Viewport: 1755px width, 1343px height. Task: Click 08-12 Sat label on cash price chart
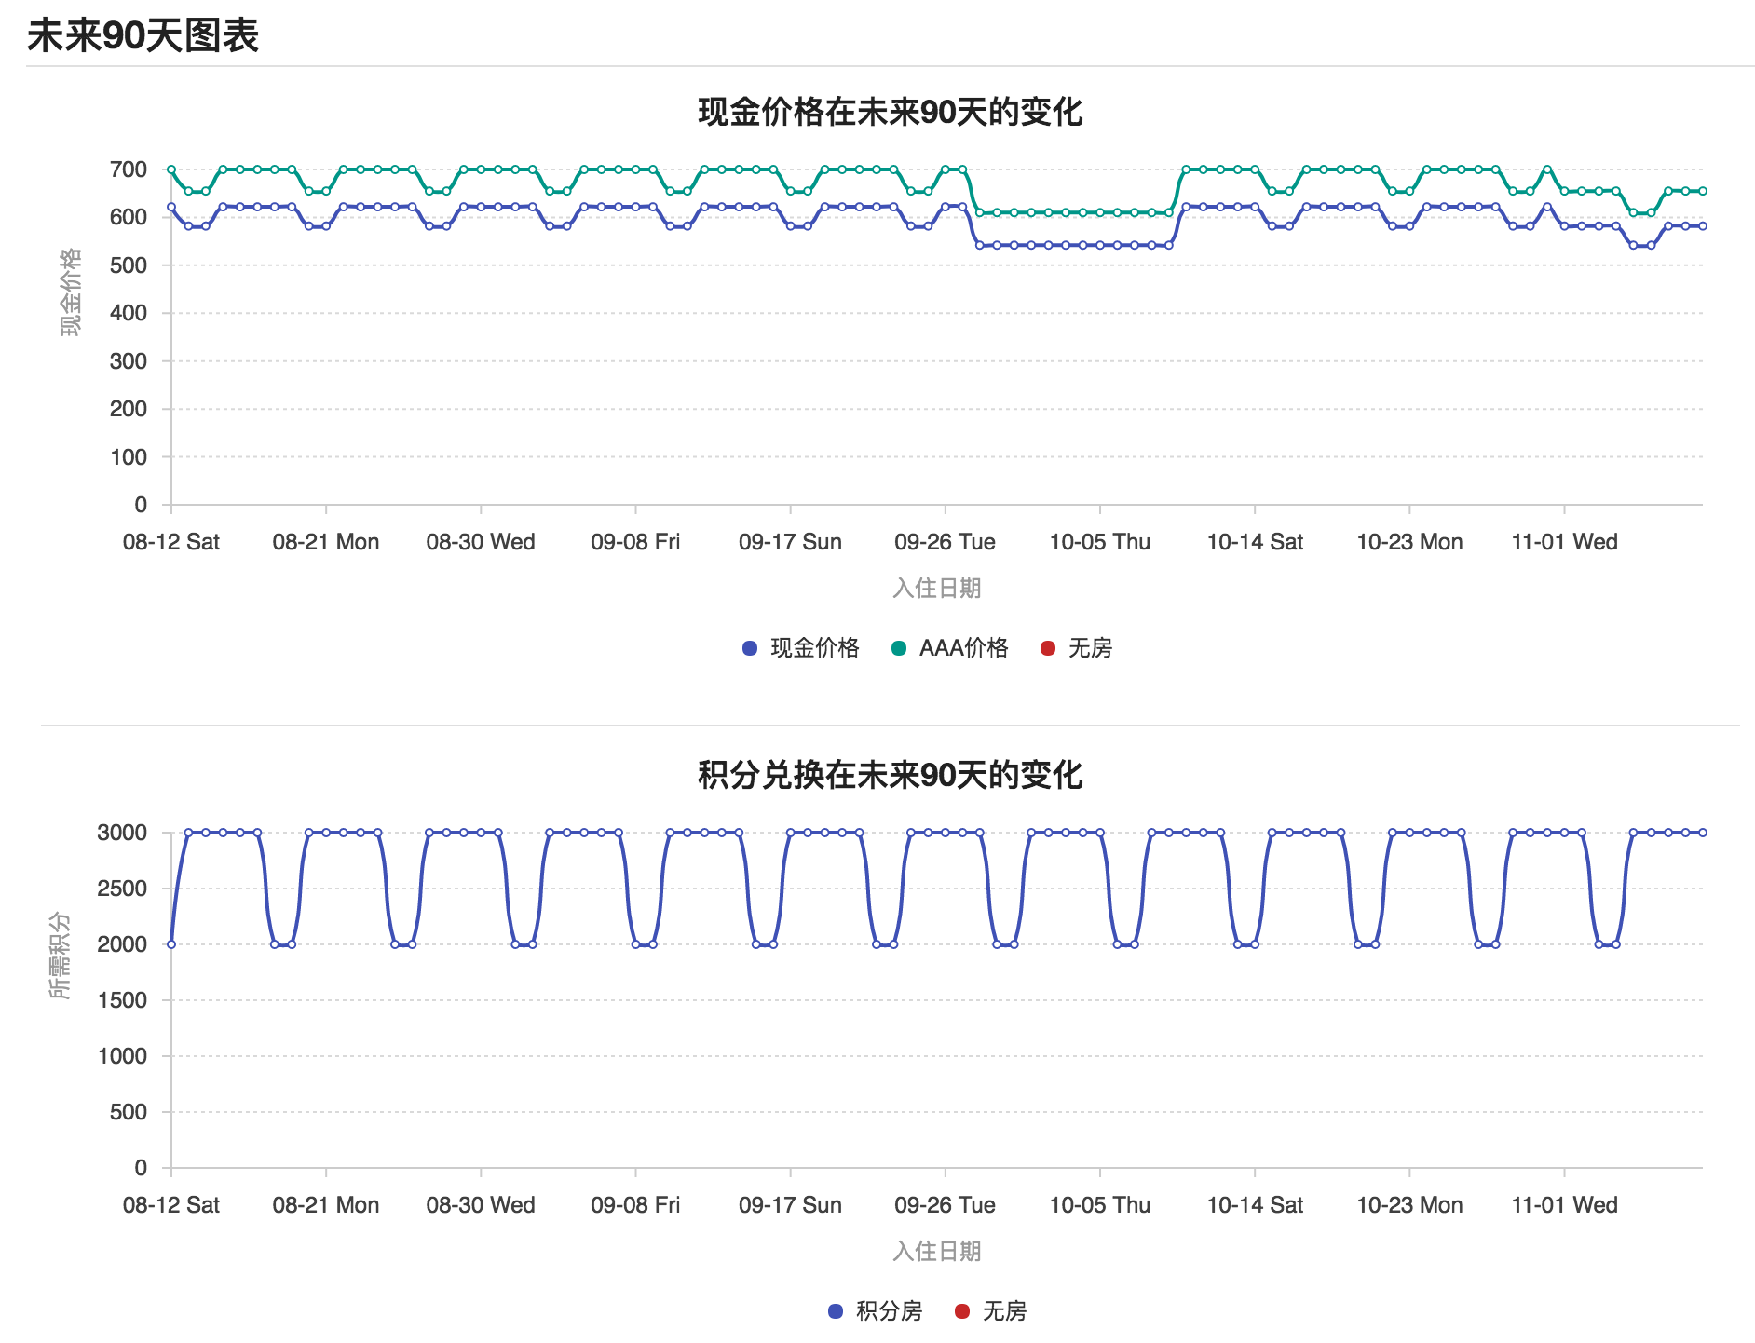tap(171, 542)
